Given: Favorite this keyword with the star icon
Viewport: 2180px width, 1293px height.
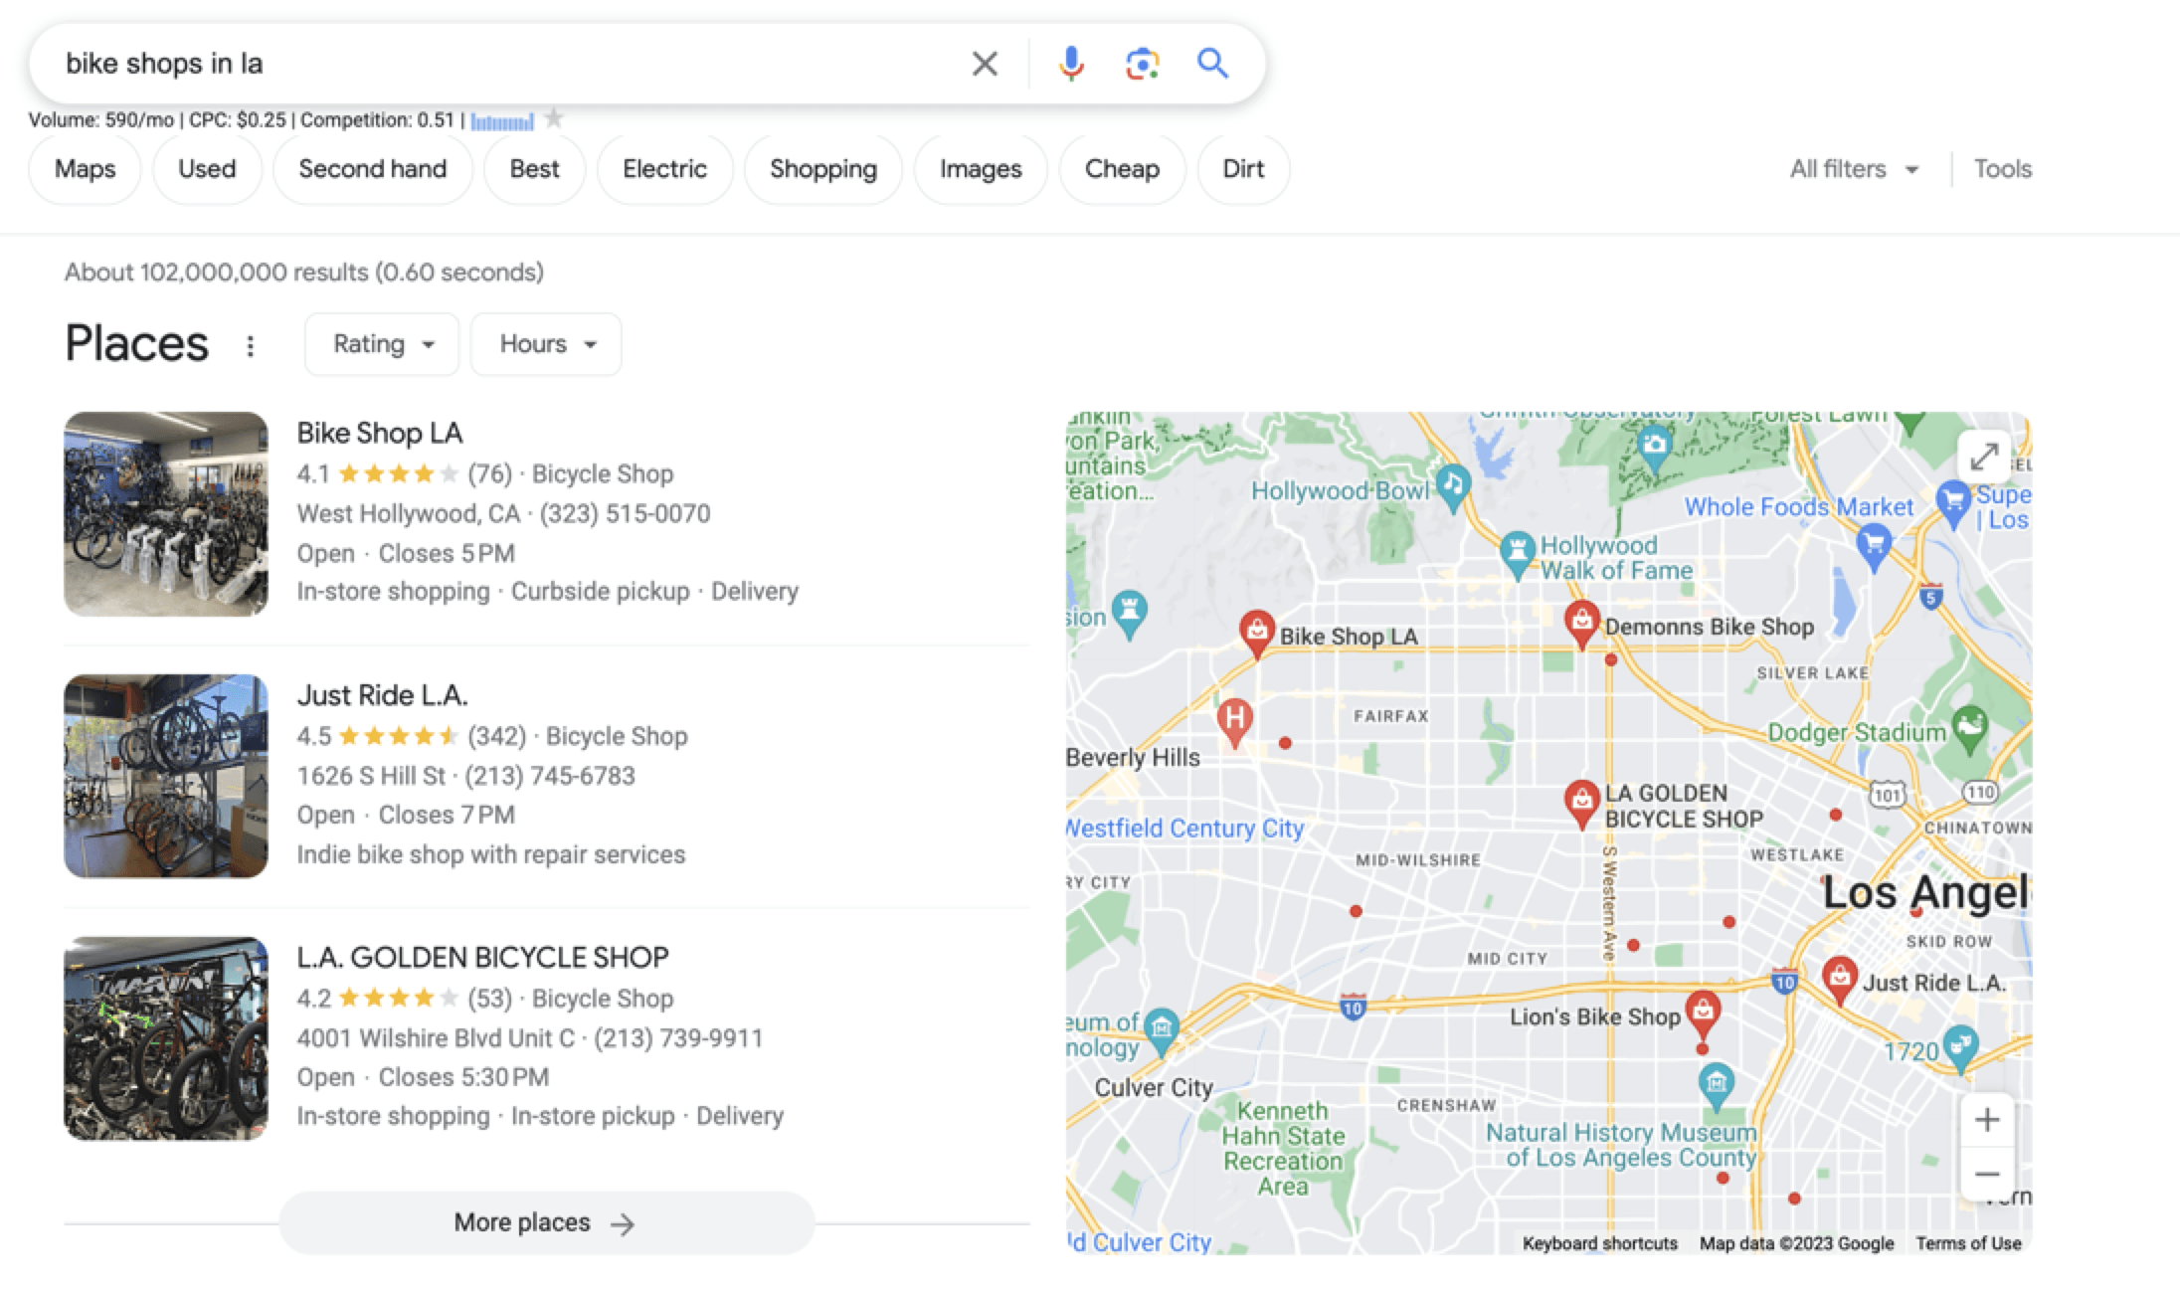Looking at the screenshot, I should pos(554,119).
